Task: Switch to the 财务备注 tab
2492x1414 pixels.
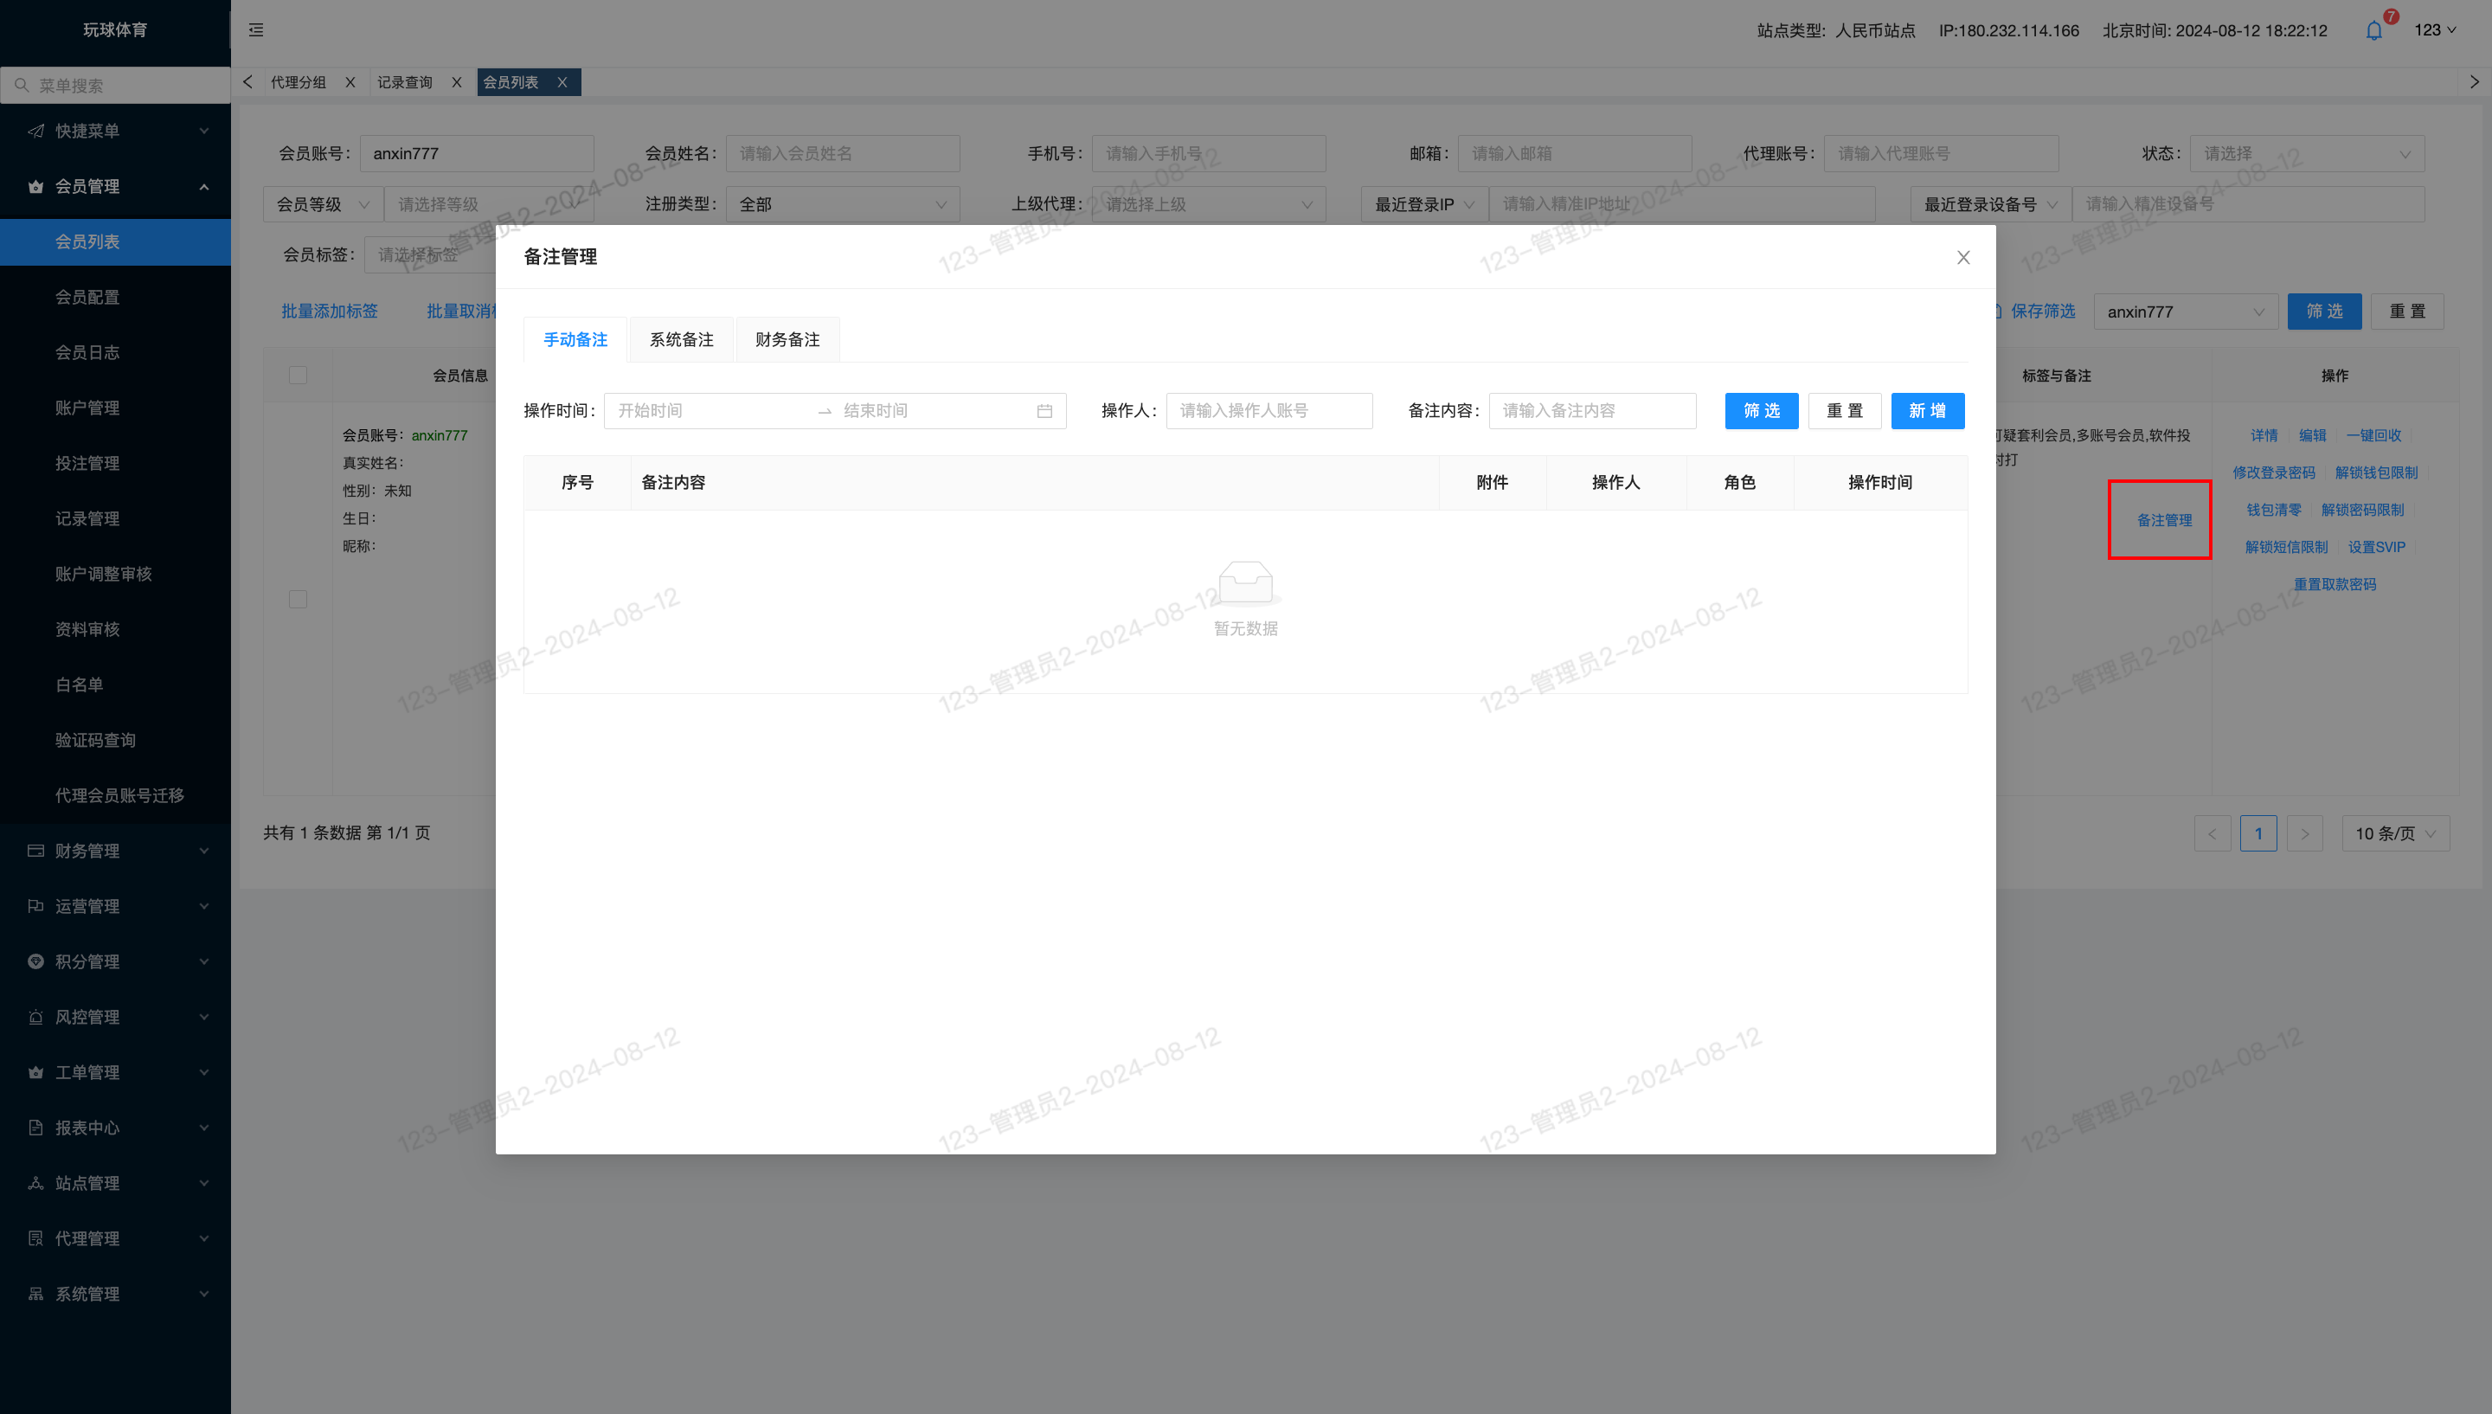Action: pyautogui.click(x=787, y=340)
